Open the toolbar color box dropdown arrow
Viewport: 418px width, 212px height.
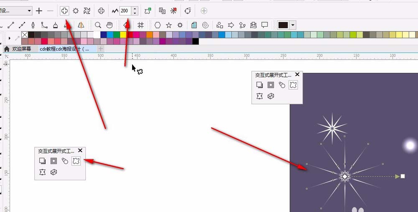coord(293,25)
